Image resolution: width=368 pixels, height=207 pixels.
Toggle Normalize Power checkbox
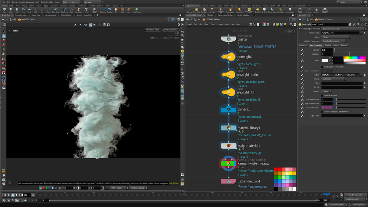click(x=322, y=96)
